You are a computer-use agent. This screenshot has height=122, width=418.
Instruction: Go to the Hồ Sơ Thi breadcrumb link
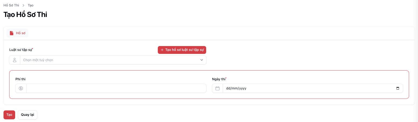point(11,5)
